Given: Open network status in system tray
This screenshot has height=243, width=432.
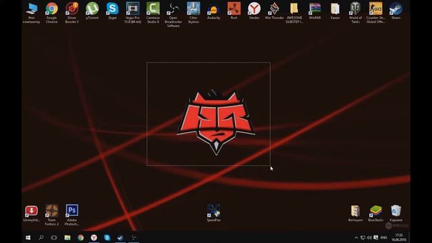Looking at the screenshot, I should point(363,238).
